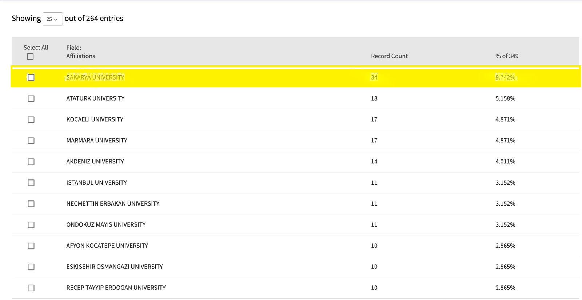Select the Ataturk University checkbox
Screen dimensions: 582x300
click(31, 98)
